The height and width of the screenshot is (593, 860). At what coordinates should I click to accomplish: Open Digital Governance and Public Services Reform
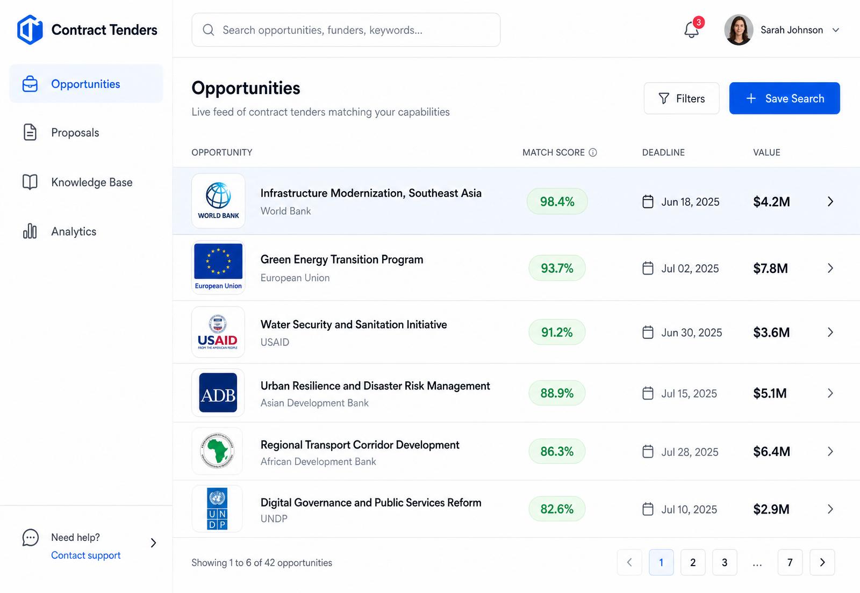click(371, 503)
